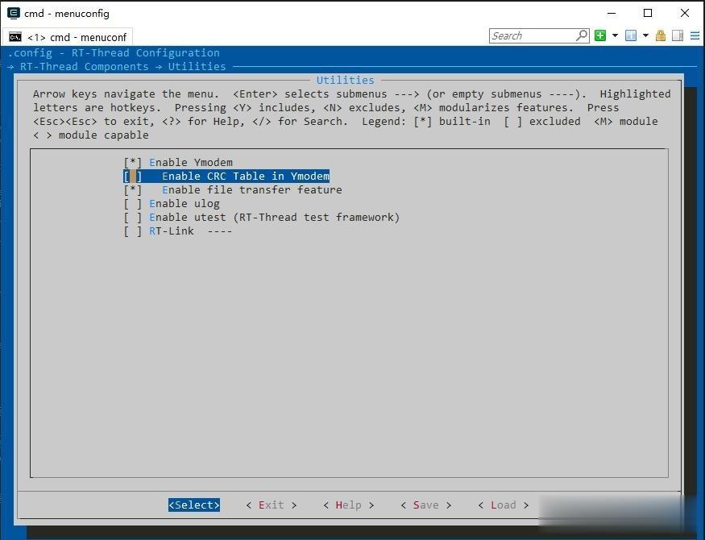This screenshot has height=540, width=705.
Task: Click 'Utilities' in the breadcrumb path
Action: 197,67
